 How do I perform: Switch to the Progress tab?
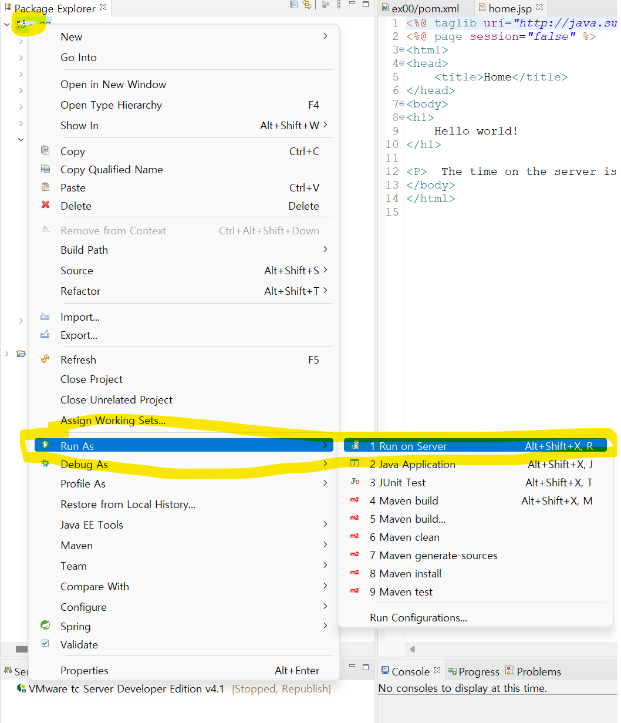tap(474, 671)
